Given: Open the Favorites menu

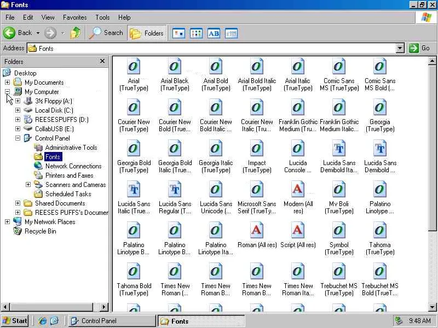Looking at the screenshot, I should coord(75,17).
